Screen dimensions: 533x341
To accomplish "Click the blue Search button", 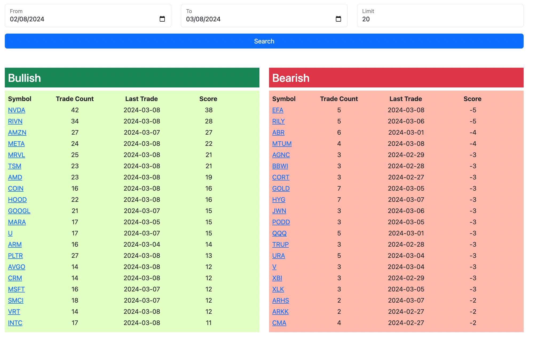I will tap(264, 41).
